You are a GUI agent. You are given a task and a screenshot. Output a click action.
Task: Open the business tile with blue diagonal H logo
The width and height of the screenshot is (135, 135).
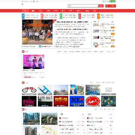[45, 90]
